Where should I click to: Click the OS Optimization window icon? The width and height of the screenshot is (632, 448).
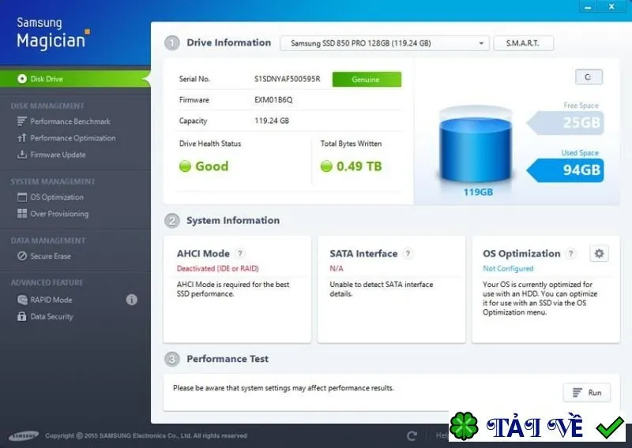(22, 197)
